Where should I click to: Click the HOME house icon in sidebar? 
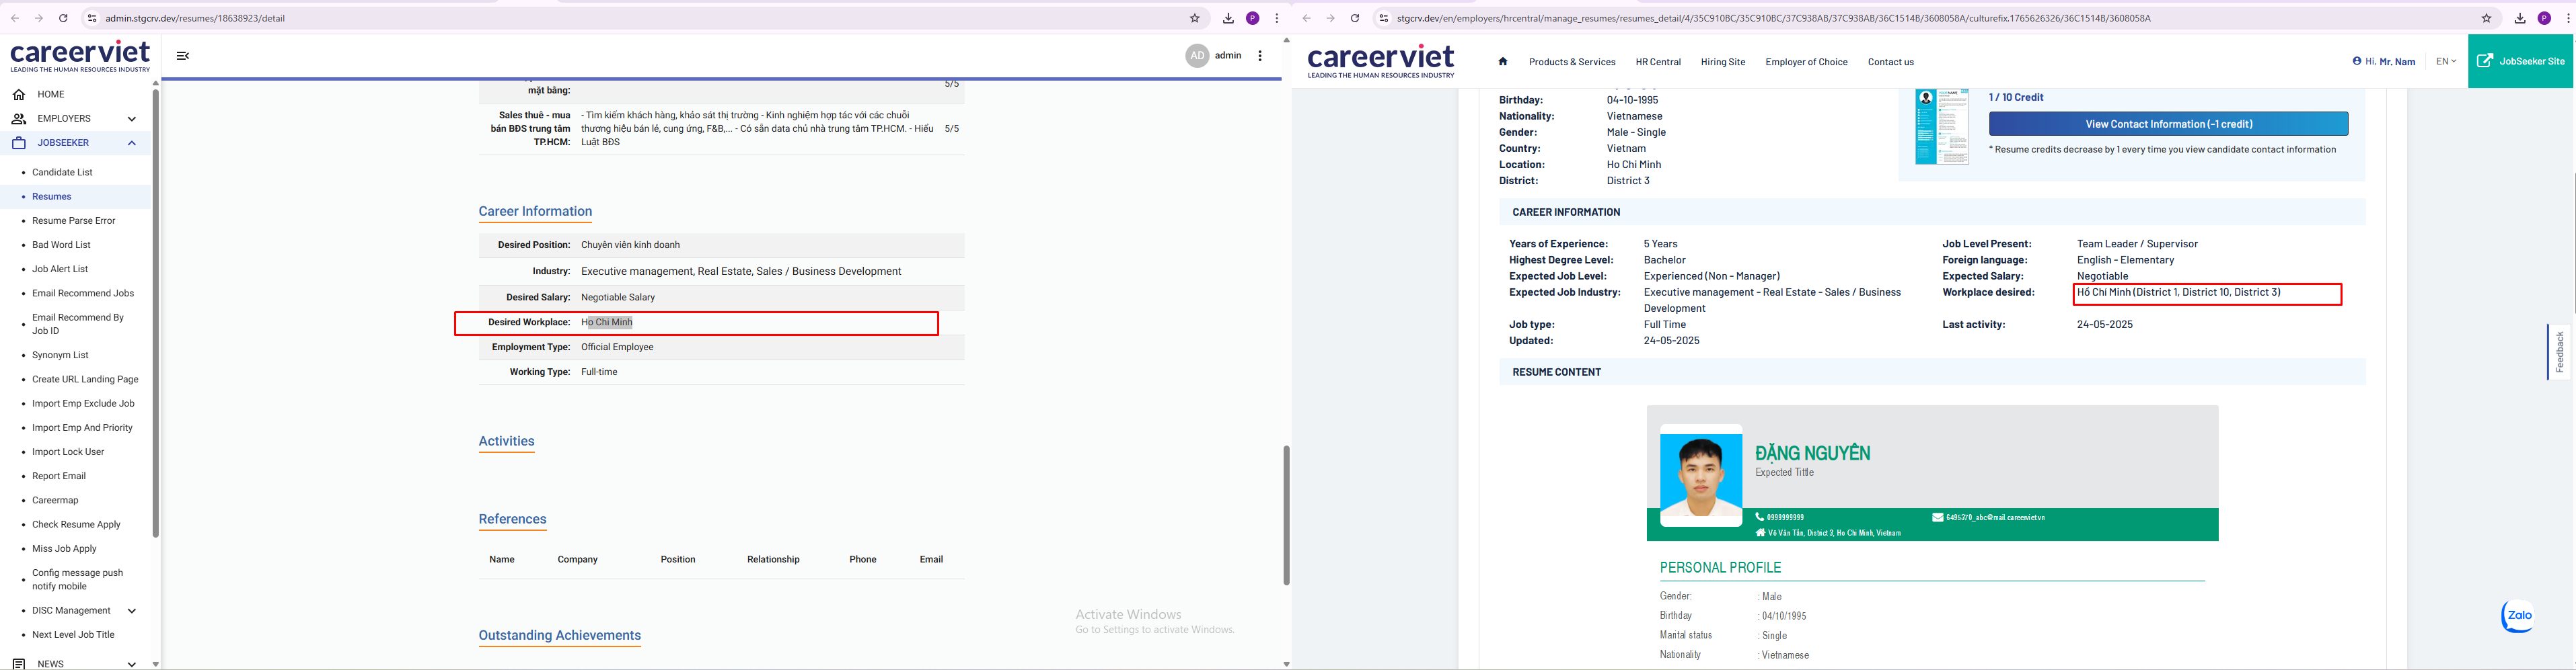[x=19, y=94]
